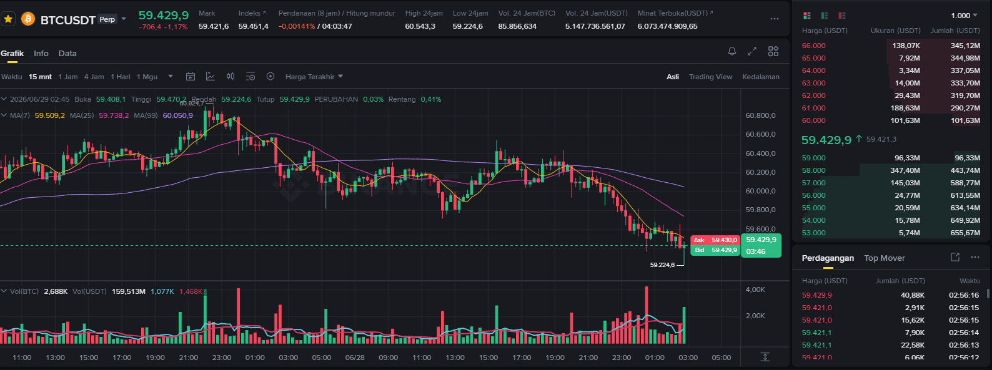Switch chart to Kedalaman view
Screen dimensions: 992x370
[761, 77]
